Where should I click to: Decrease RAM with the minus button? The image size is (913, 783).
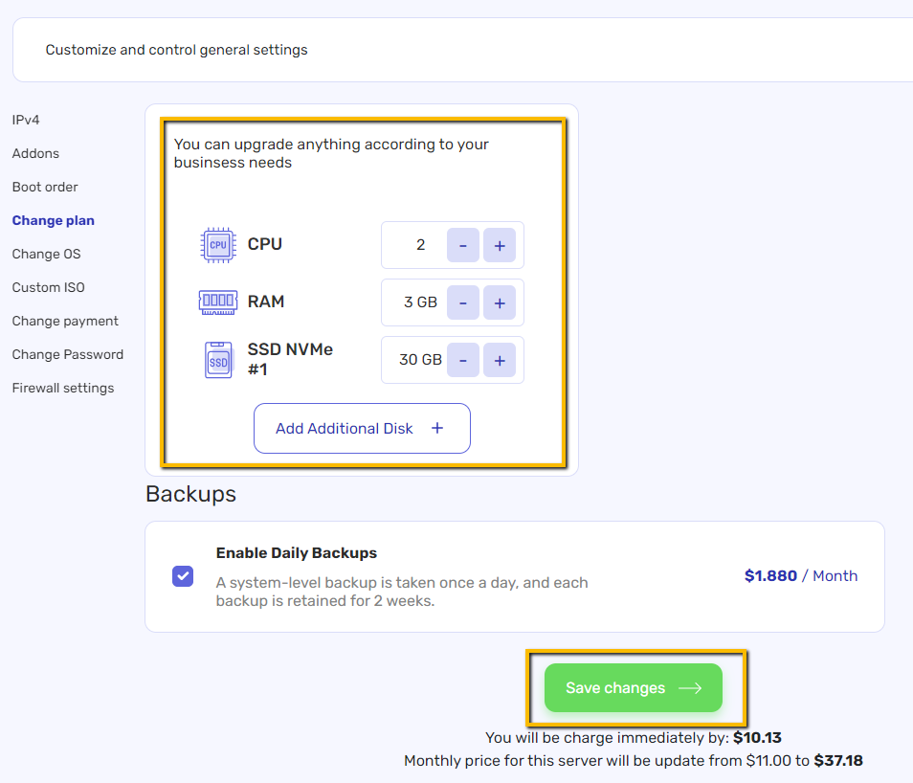click(x=463, y=302)
